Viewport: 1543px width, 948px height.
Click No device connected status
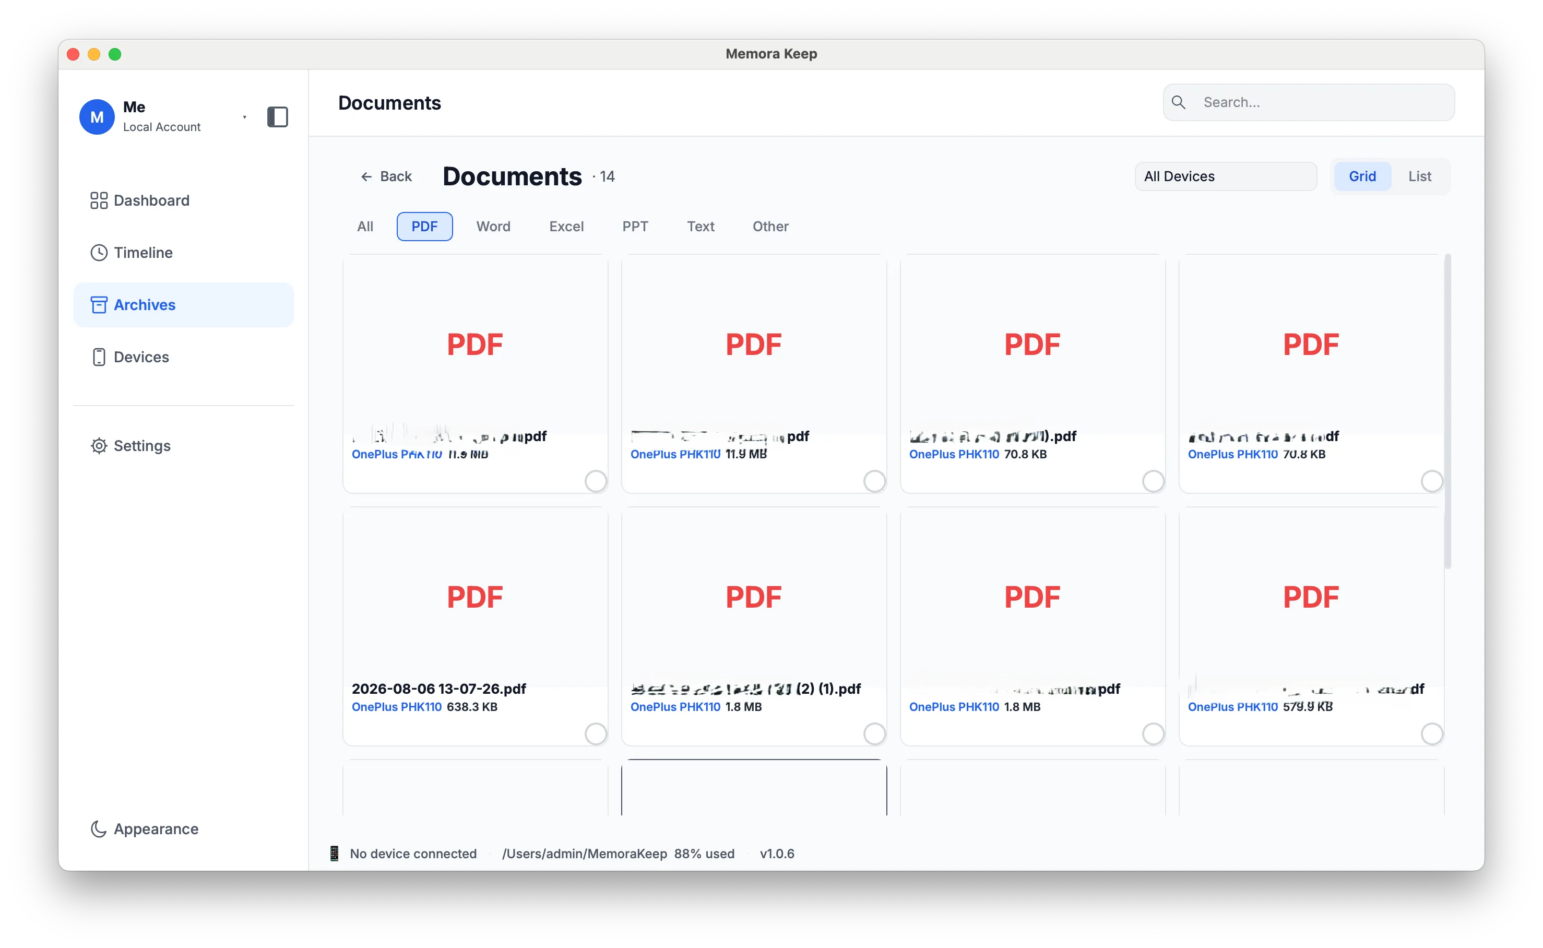413,854
